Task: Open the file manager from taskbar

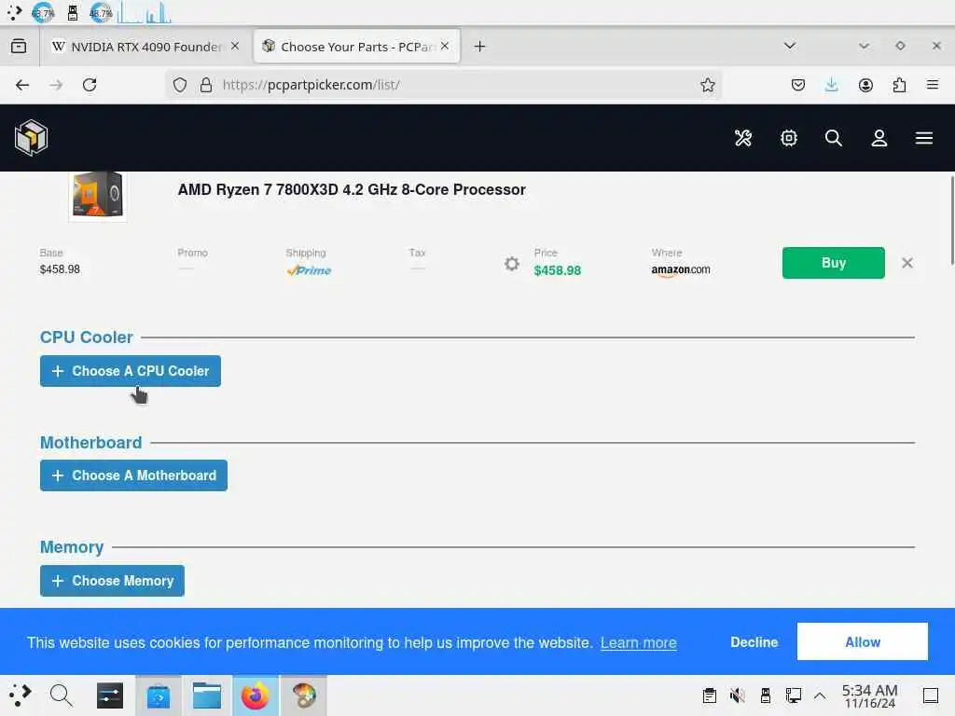Action: pyautogui.click(x=207, y=695)
